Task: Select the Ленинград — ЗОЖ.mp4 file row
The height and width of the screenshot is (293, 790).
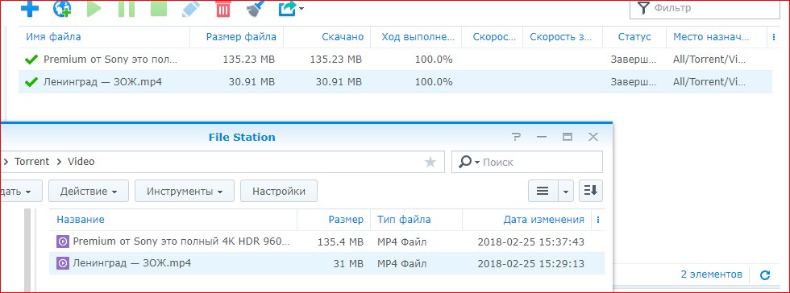Action: click(326, 263)
